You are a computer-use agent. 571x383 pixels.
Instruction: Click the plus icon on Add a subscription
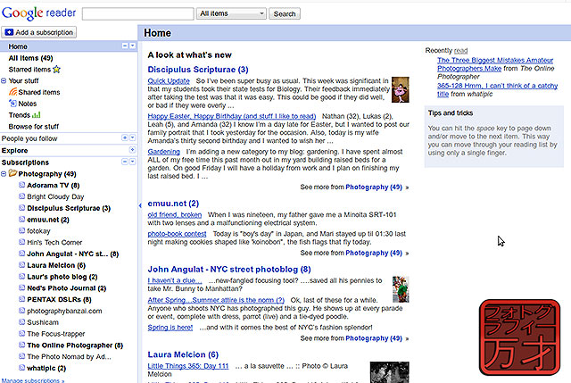tap(9, 32)
